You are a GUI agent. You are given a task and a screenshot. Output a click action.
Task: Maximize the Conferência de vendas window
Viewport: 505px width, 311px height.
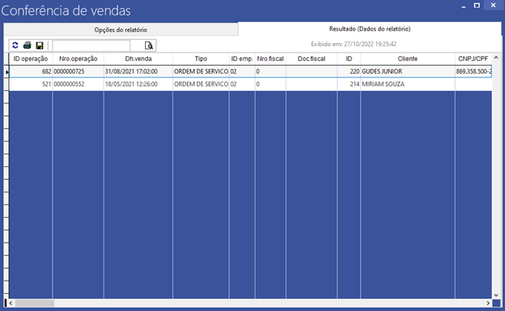[477, 5]
